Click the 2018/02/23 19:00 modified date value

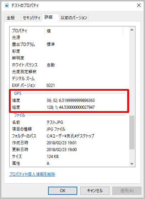coord(62,150)
